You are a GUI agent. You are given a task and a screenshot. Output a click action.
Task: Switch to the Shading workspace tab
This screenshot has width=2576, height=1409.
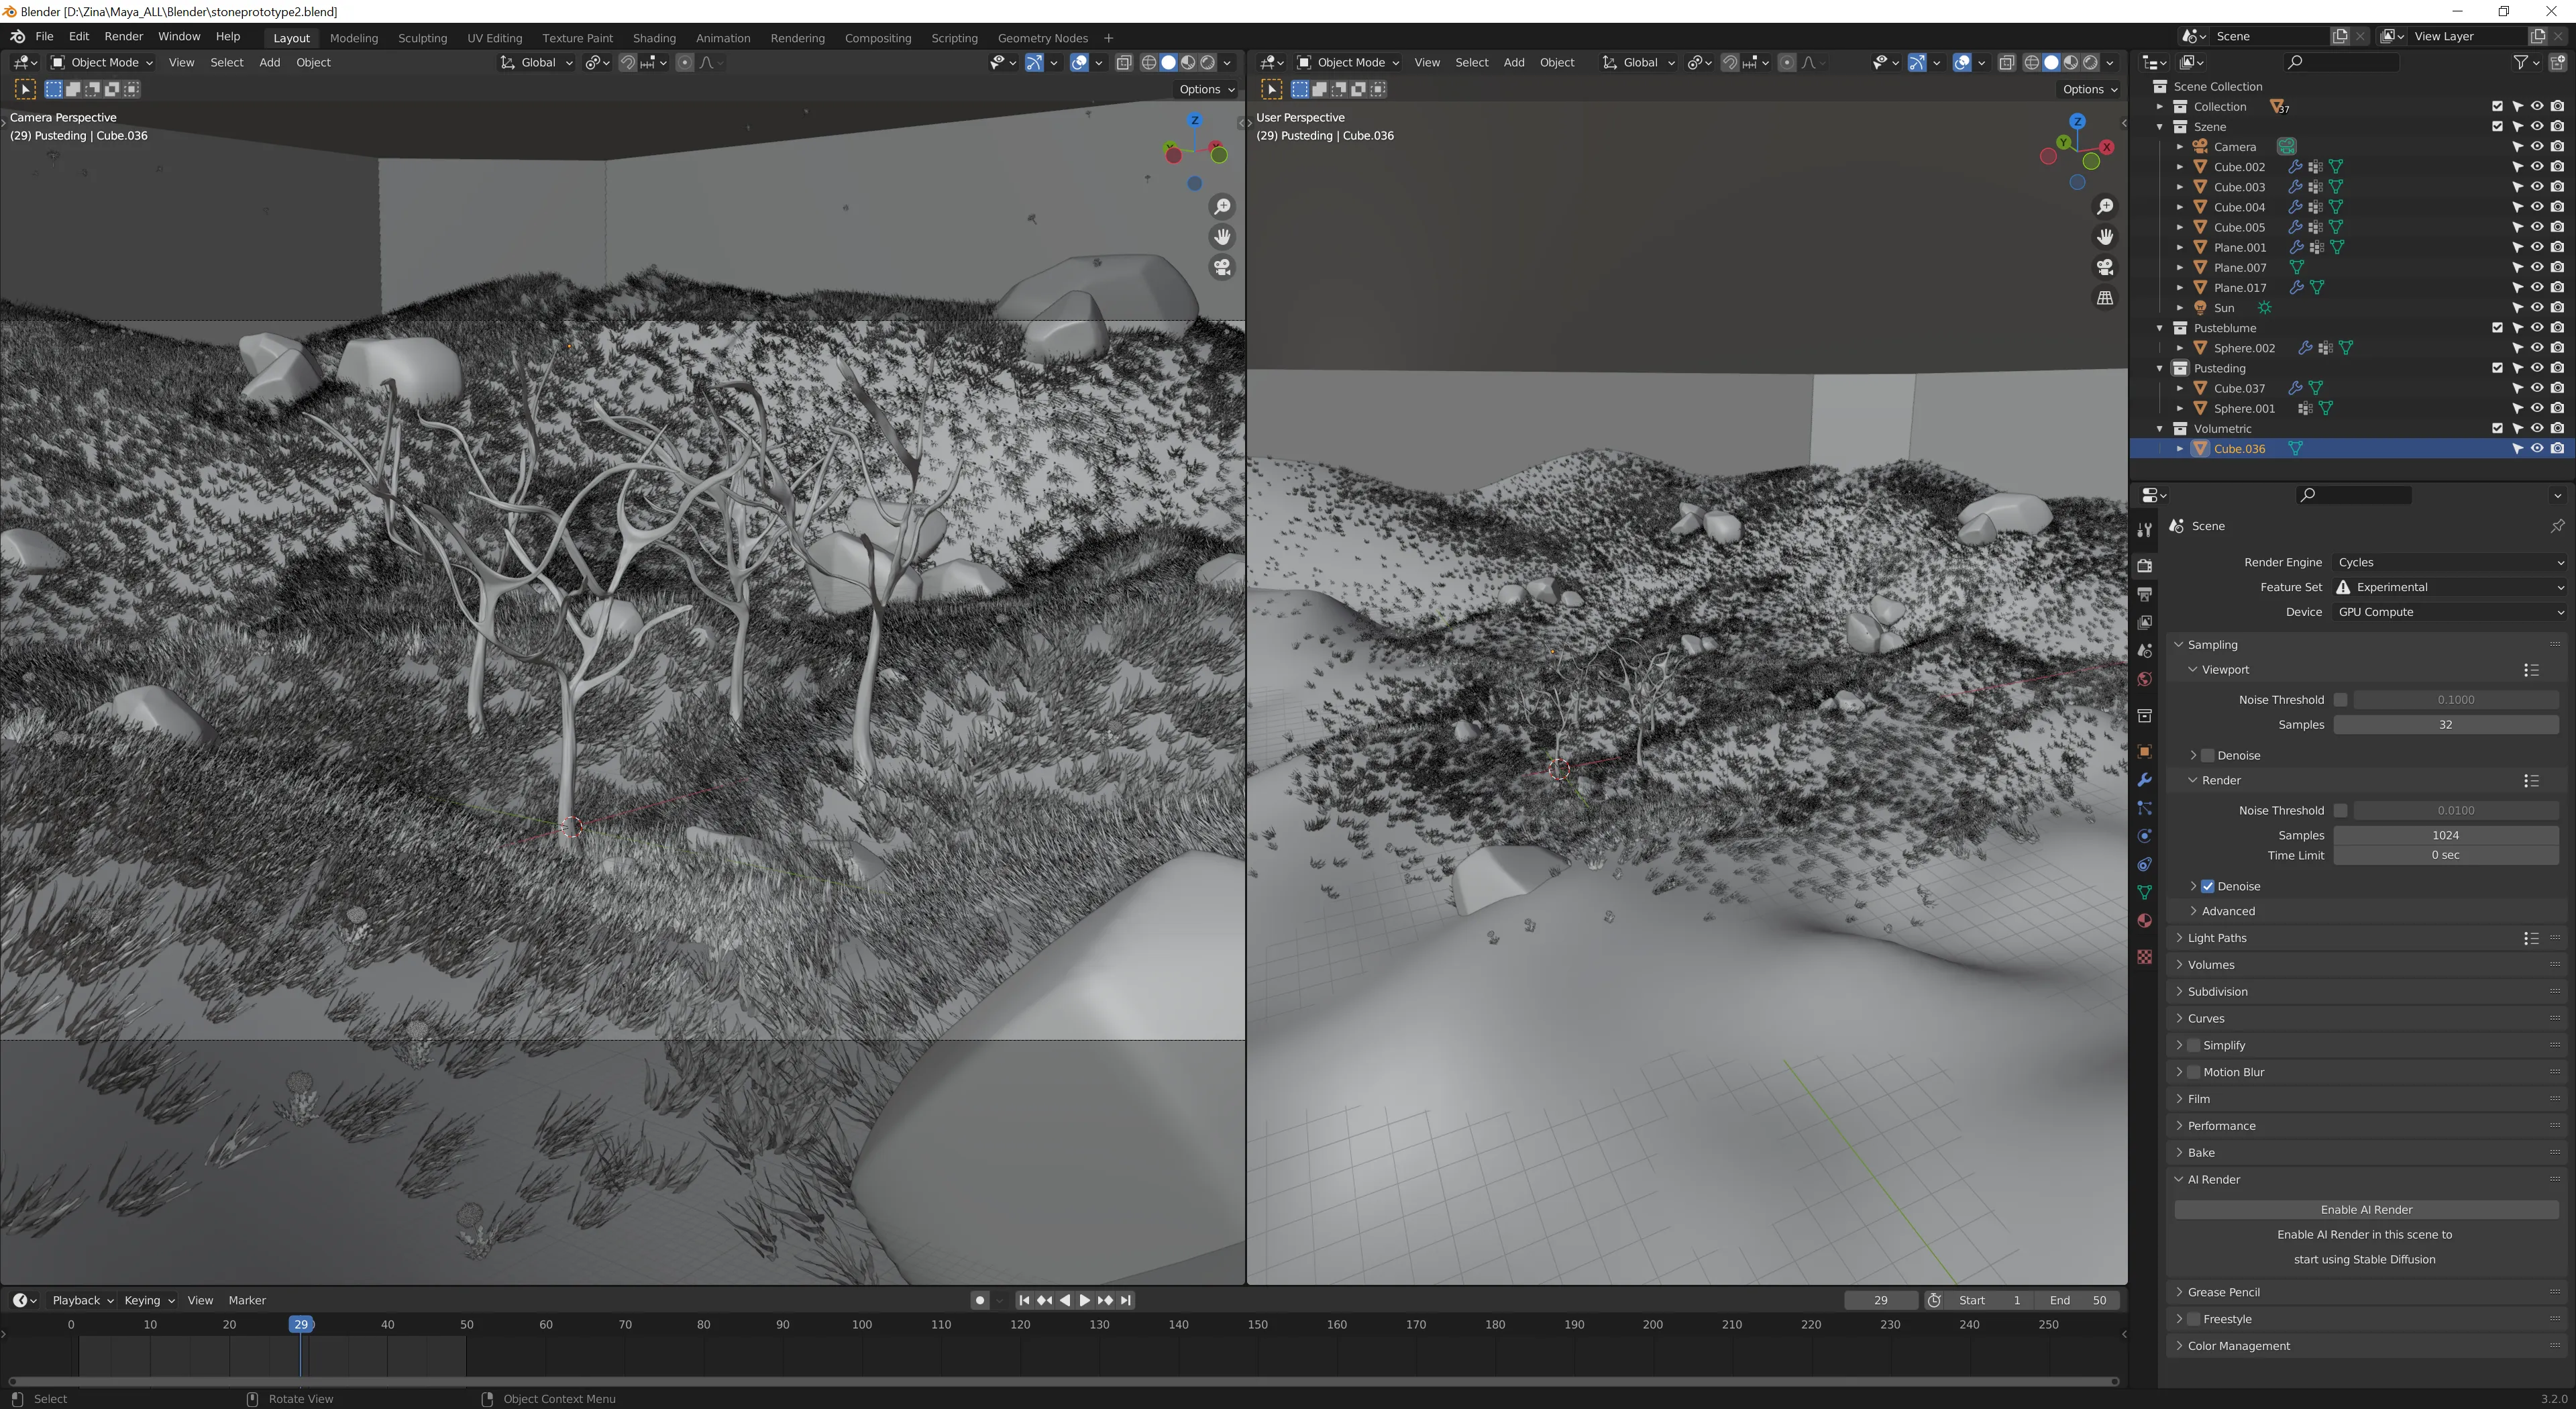coord(654,38)
